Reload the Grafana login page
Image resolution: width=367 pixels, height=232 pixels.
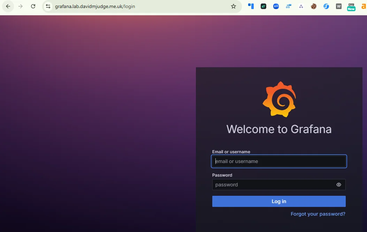[33, 6]
